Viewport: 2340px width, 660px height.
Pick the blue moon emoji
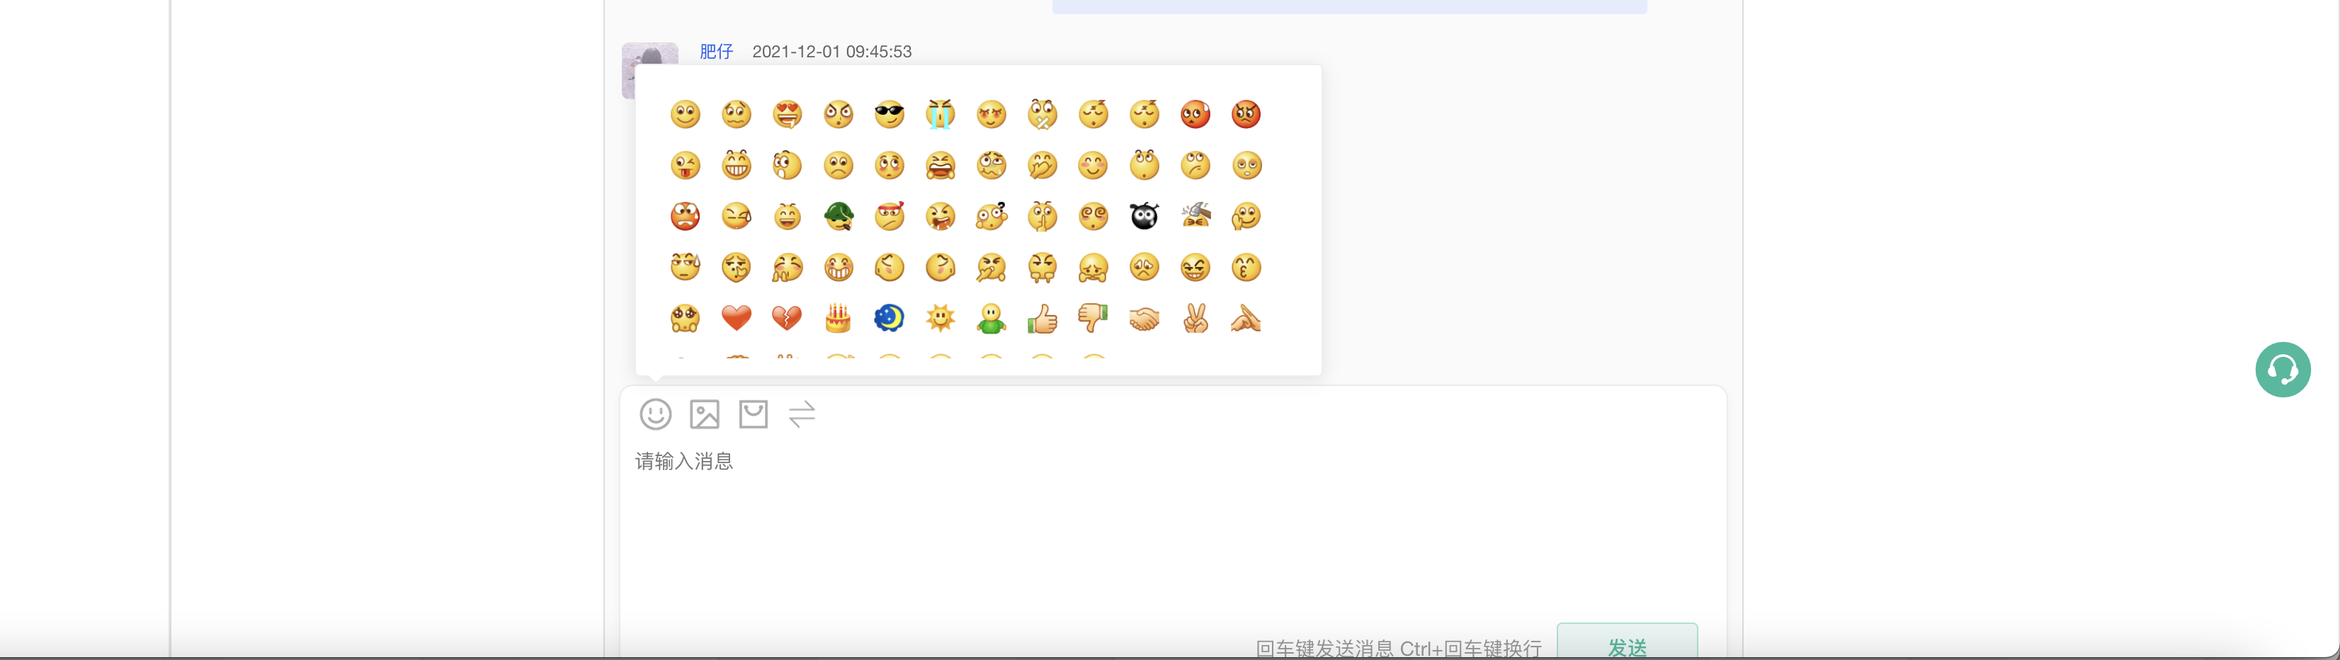pos(890,318)
